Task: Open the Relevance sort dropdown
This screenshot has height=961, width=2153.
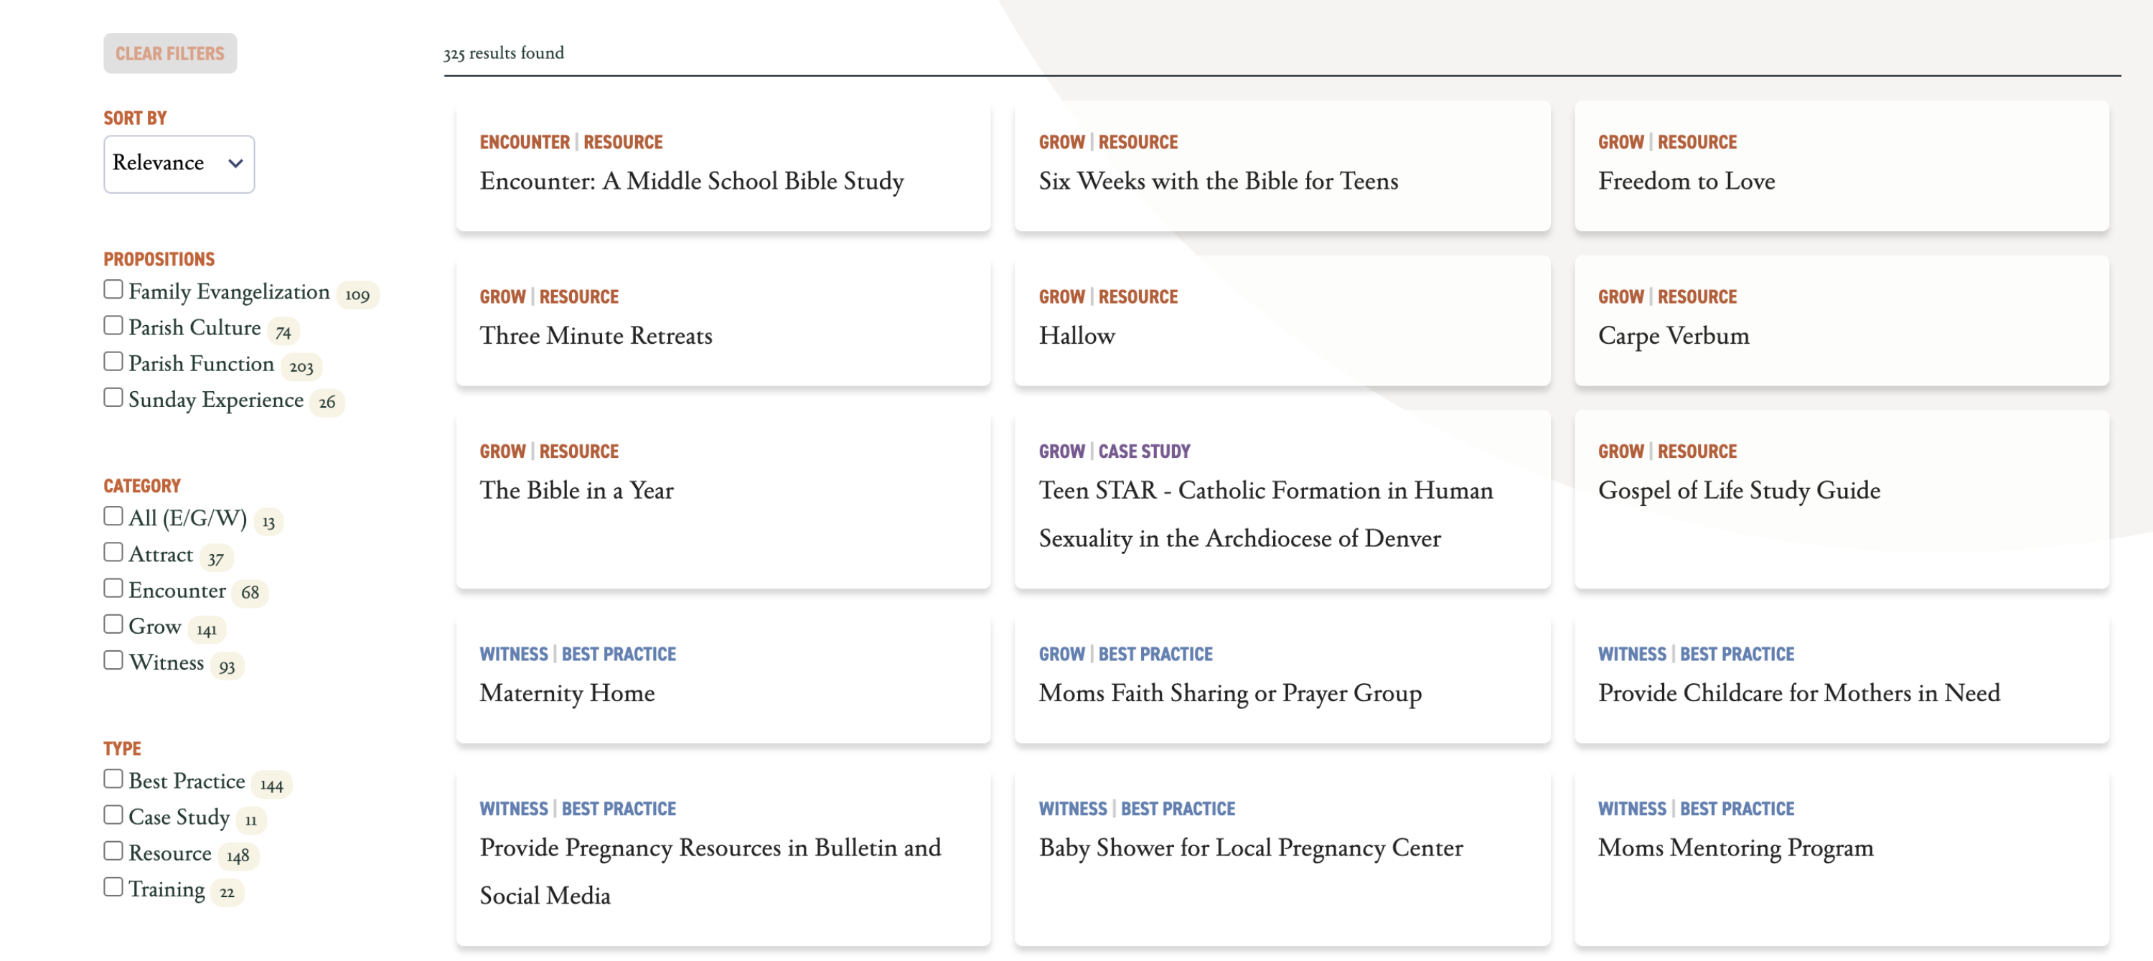Action: click(x=179, y=164)
